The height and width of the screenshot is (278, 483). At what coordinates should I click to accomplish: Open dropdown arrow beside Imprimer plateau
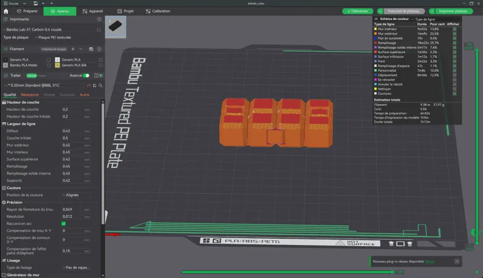[432, 11]
